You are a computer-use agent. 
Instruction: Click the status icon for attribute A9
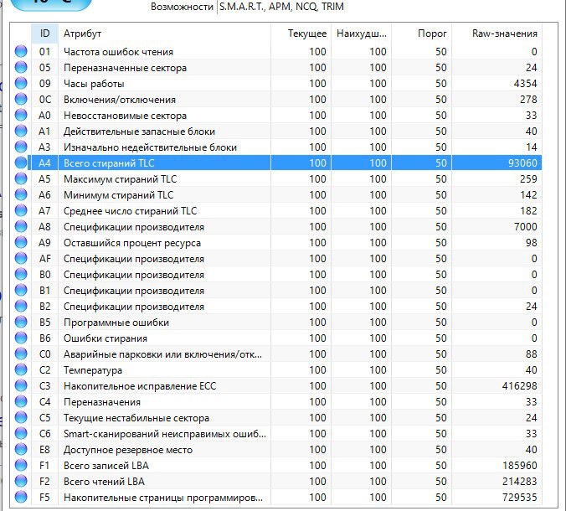[21, 242]
